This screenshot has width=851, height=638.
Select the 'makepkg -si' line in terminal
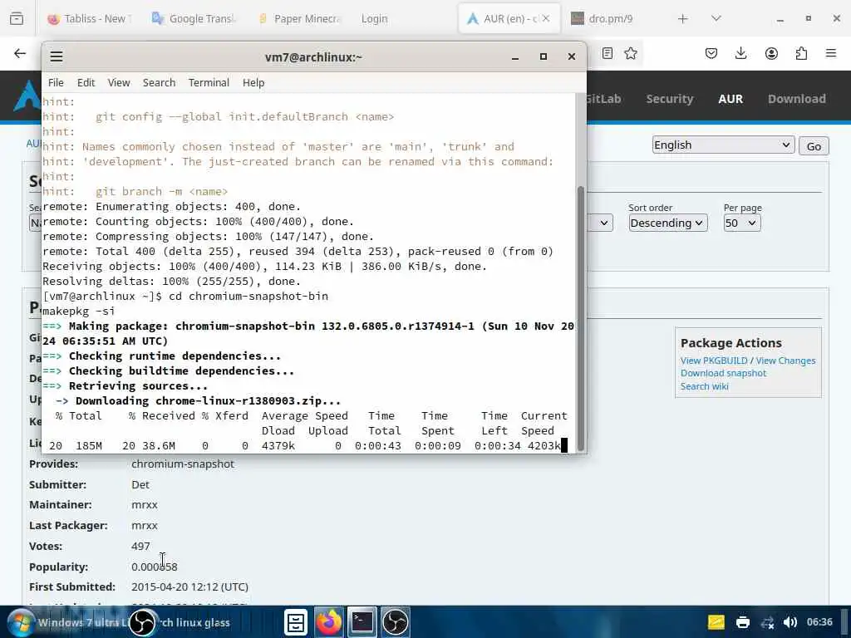[x=79, y=311]
